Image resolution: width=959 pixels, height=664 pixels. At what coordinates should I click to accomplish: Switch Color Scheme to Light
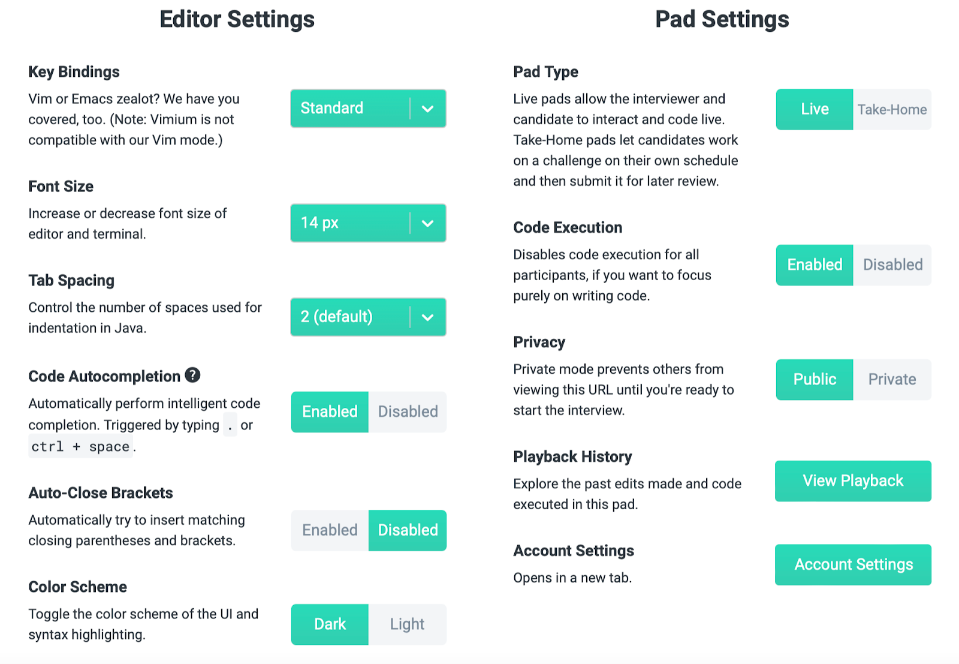(408, 624)
